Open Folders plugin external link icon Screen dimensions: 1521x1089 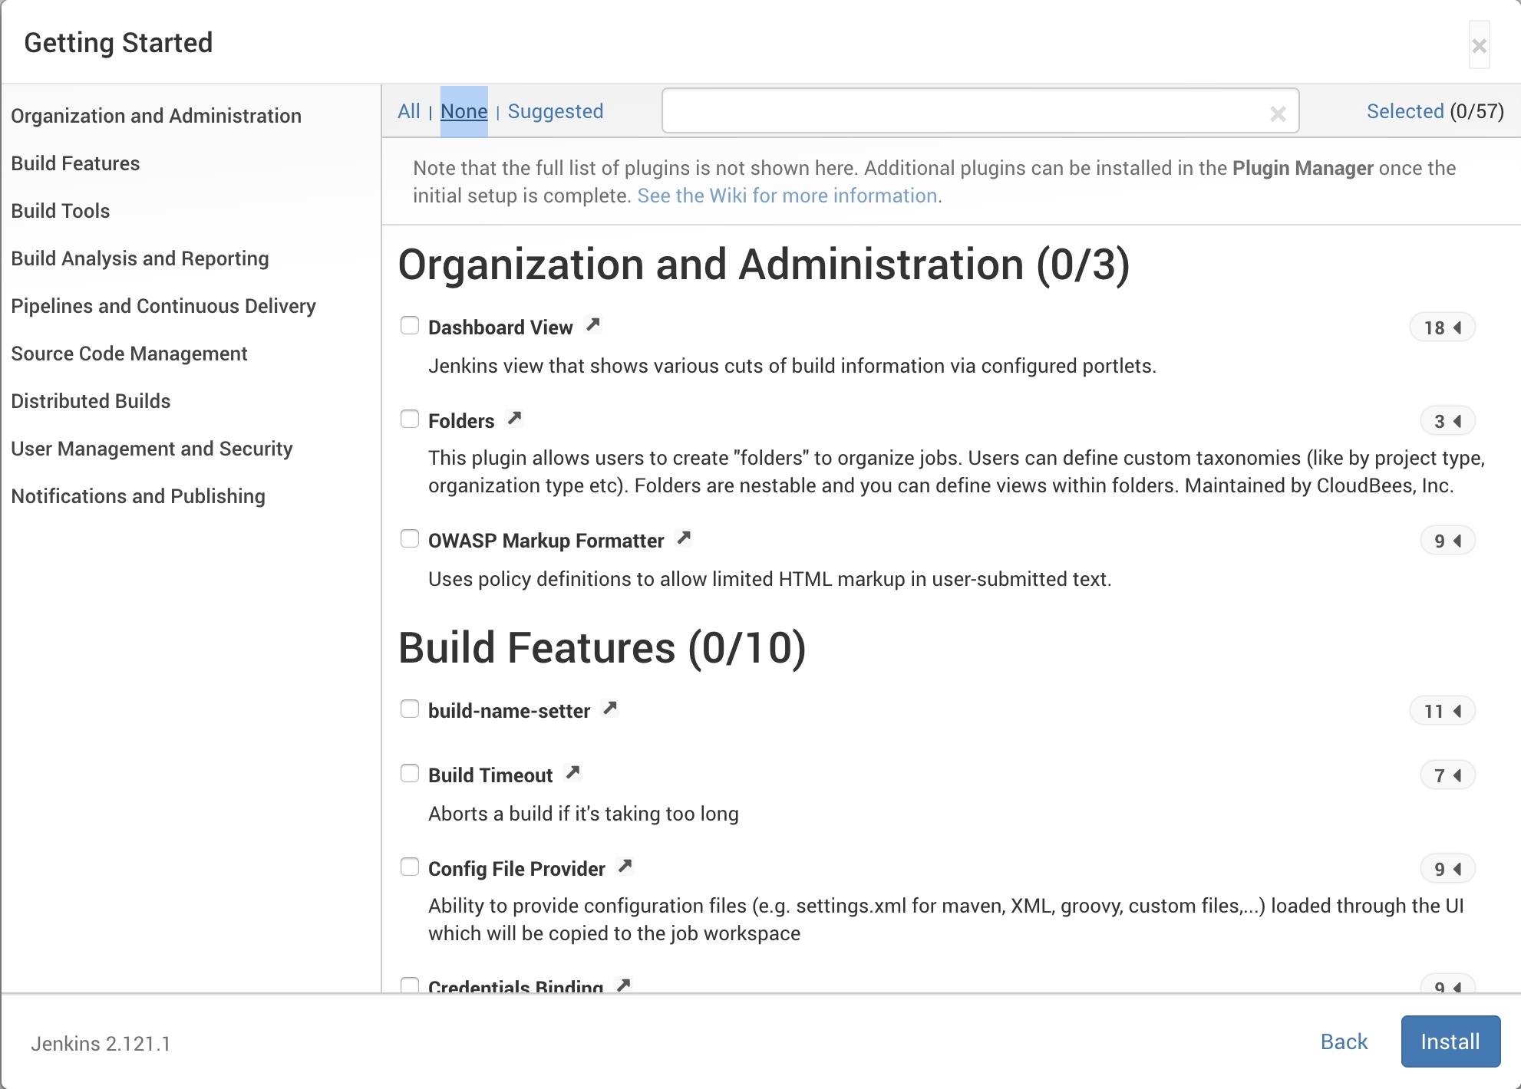click(514, 419)
